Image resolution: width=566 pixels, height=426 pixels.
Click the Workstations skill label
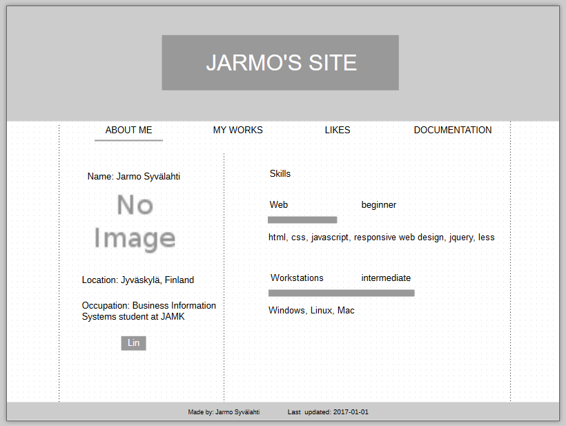pyautogui.click(x=297, y=278)
